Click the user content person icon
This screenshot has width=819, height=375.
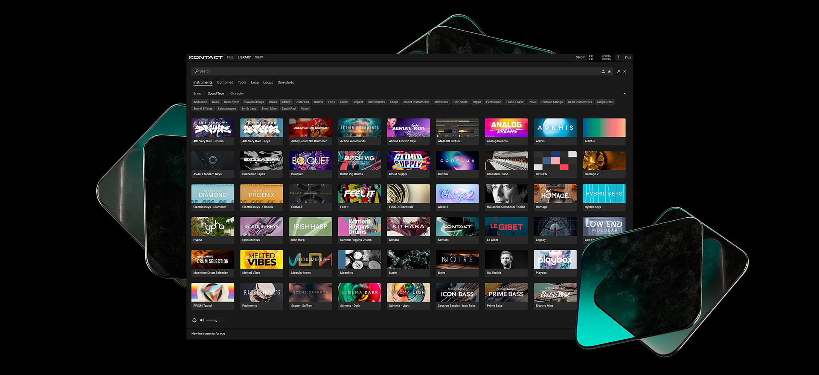[x=603, y=72]
